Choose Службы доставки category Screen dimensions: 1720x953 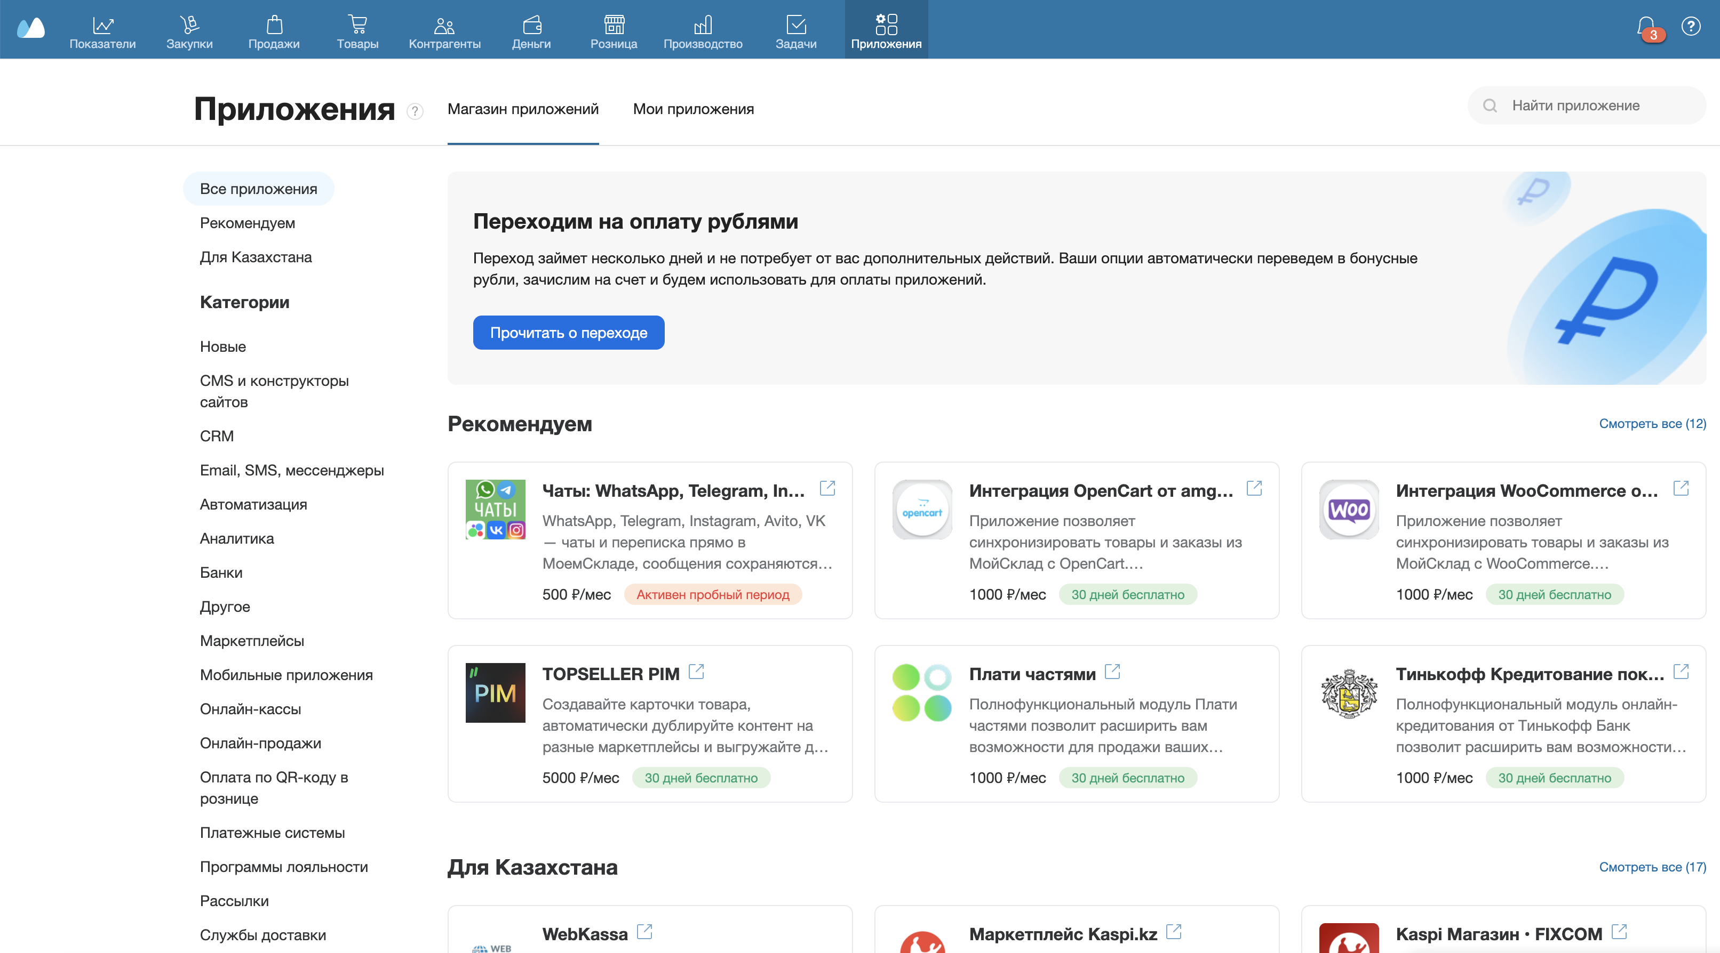tap(263, 935)
